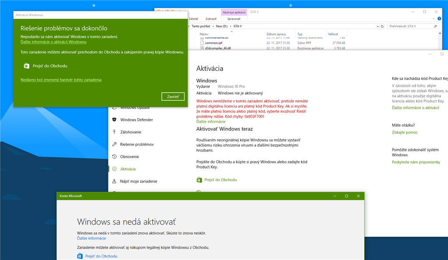Click Store icon in Settings Aktivácia page

pyautogui.click(x=199, y=180)
